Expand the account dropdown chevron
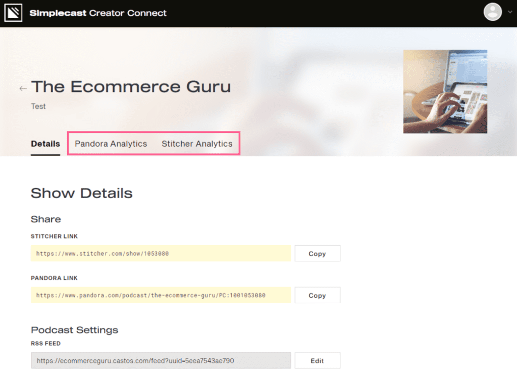This screenshot has height=379, width=517. (510, 12)
